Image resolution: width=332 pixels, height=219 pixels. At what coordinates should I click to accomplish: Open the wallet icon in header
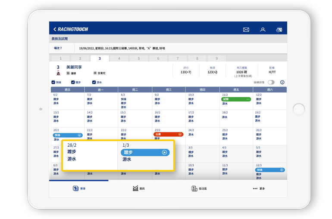coord(279,30)
